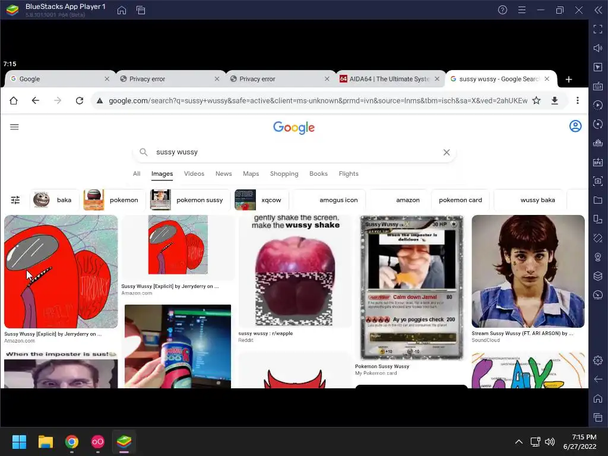Open Chrome three-dot menu
The image size is (608, 456).
(578, 101)
